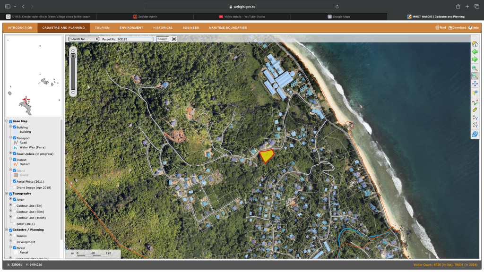
Task: Select the yellow ruler measure tool
Action: [475, 109]
